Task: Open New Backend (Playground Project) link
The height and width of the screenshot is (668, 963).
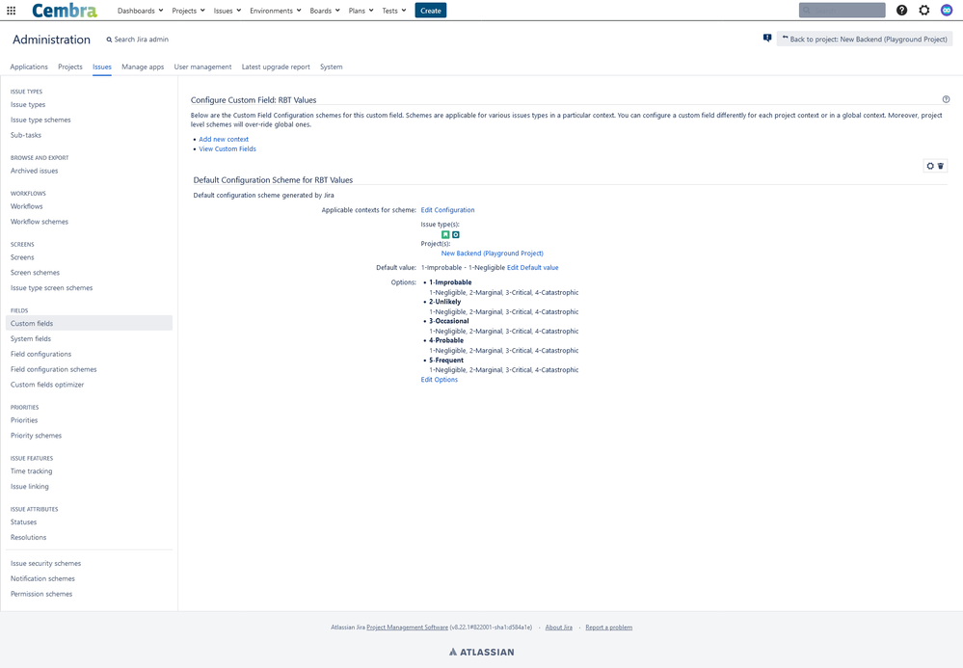Action: pos(492,253)
